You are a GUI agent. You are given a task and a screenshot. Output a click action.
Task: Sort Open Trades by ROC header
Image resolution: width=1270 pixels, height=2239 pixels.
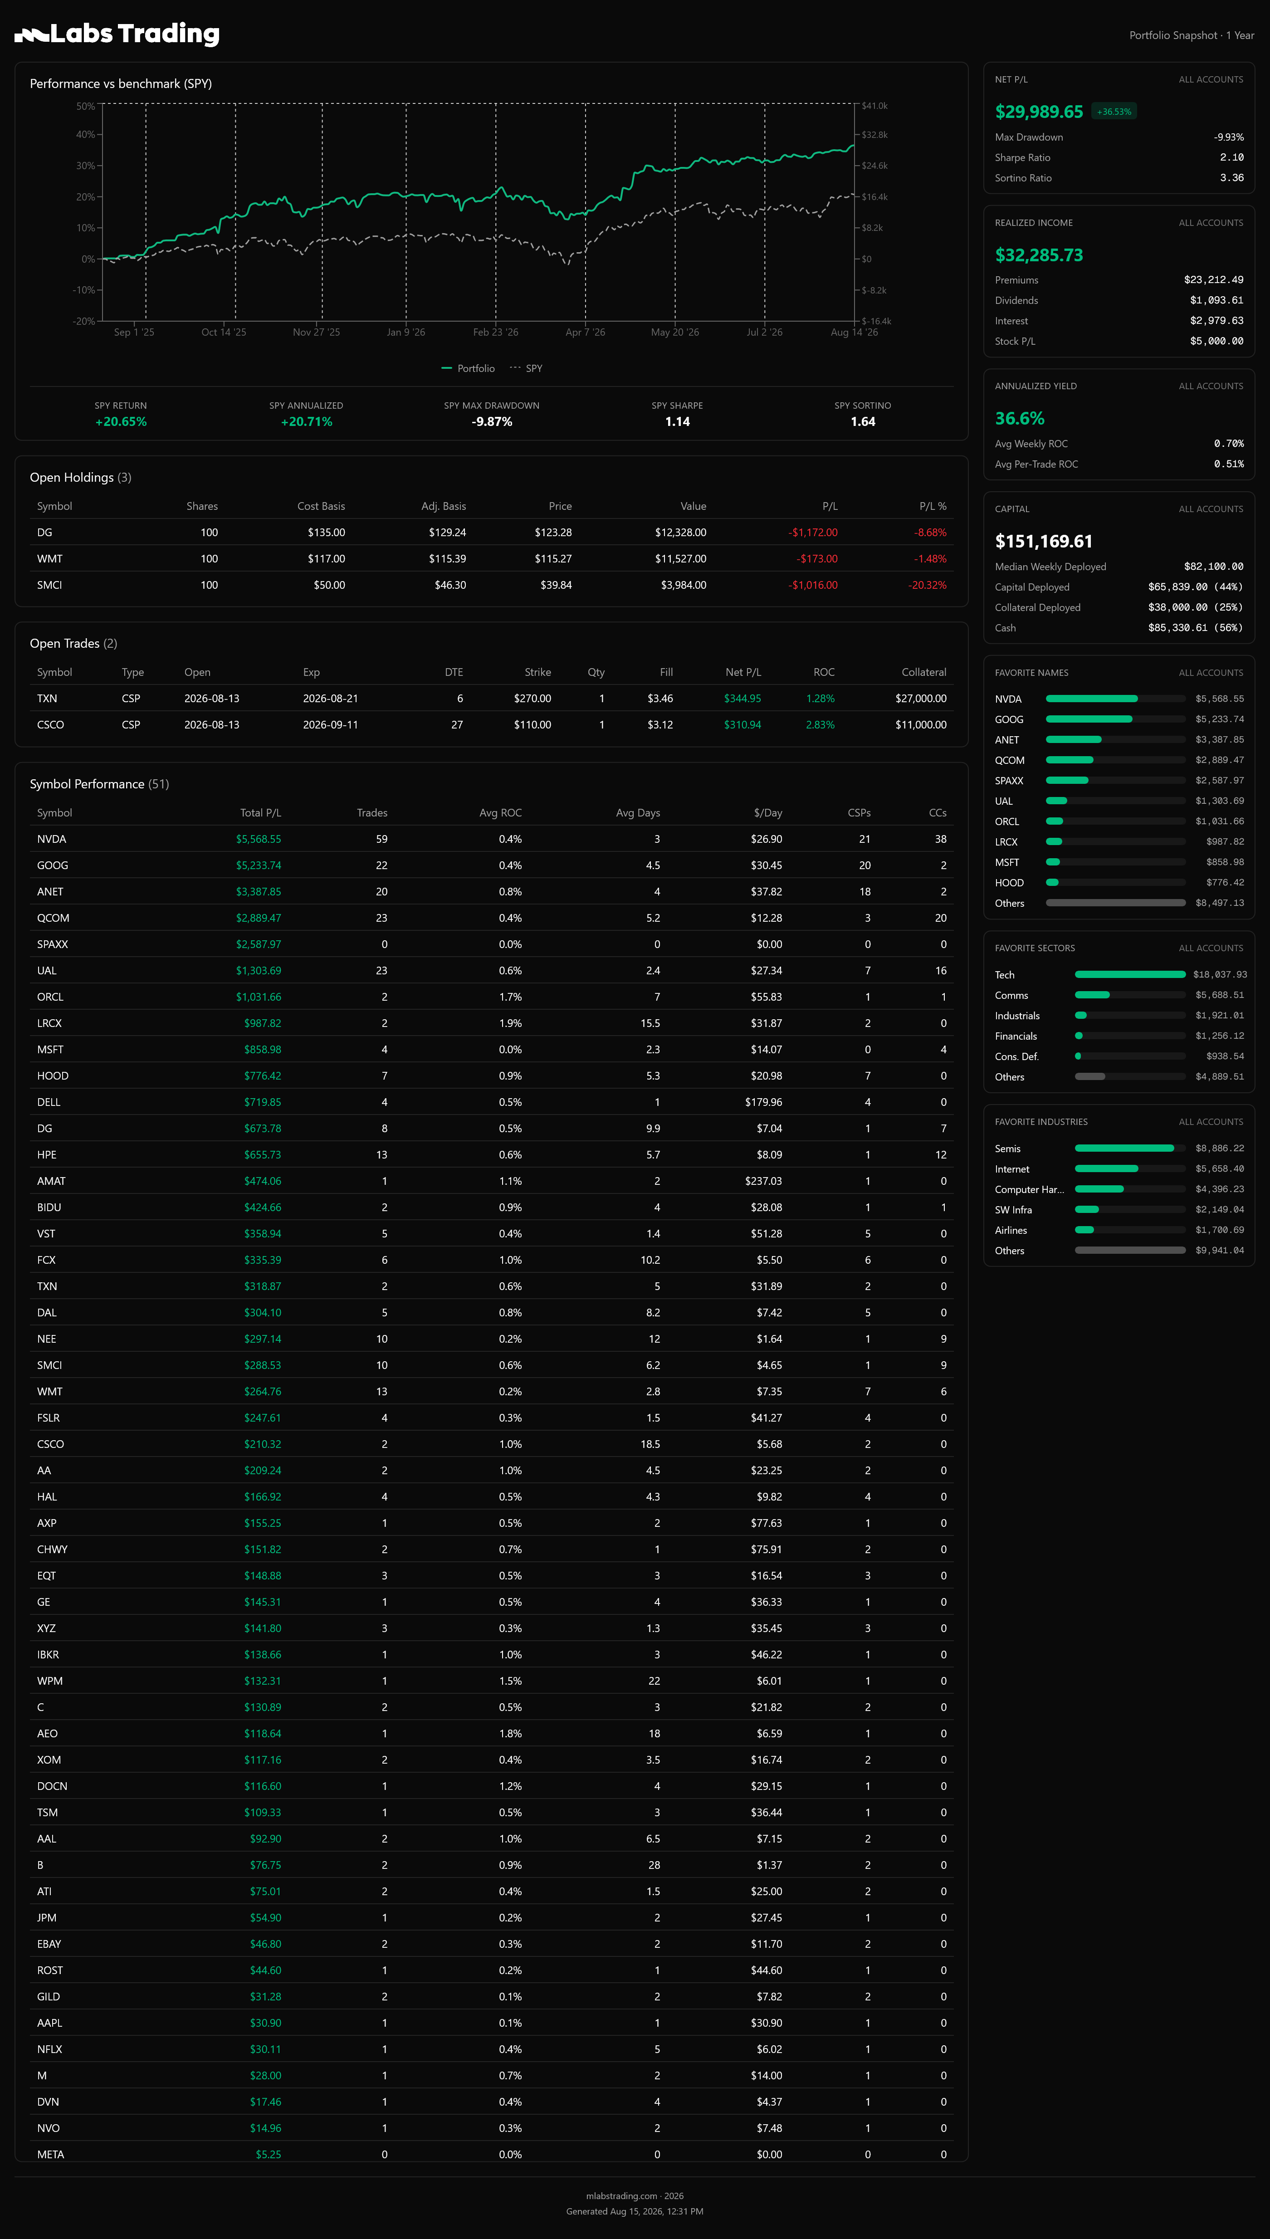[x=824, y=673]
